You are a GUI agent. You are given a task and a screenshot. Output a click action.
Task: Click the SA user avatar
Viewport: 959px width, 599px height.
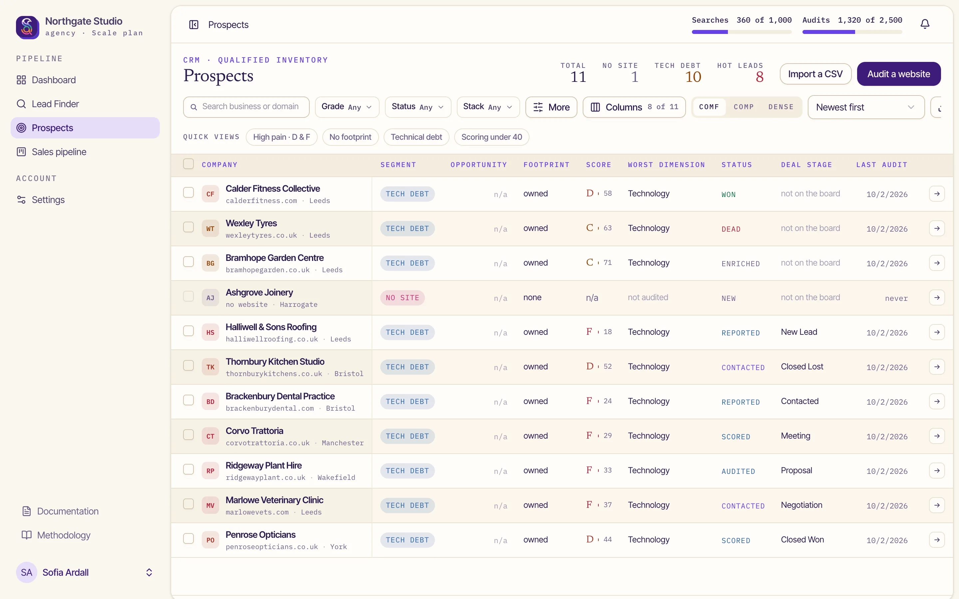point(27,572)
